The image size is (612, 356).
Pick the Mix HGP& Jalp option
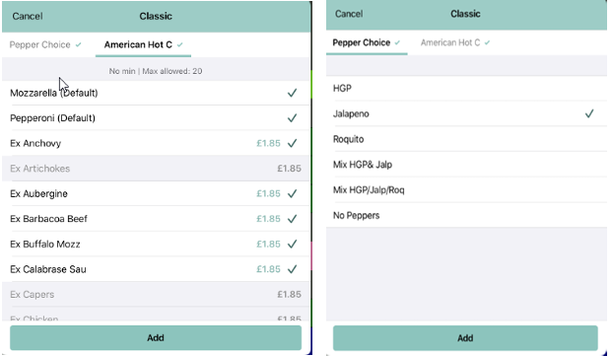click(x=466, y=165)
